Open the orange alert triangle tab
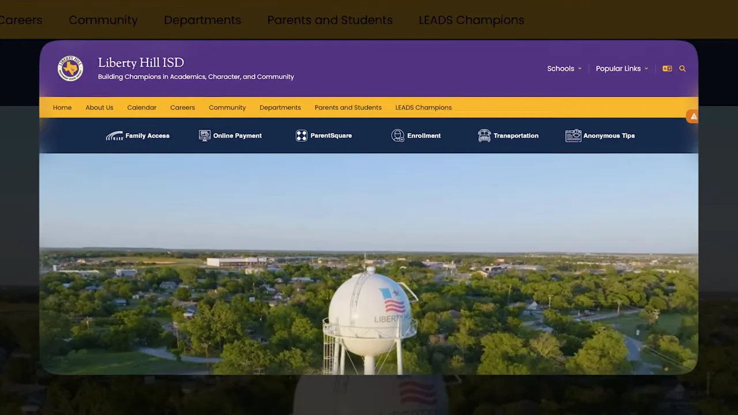This screenshot has height=415, width=738. tap(693, 116)
